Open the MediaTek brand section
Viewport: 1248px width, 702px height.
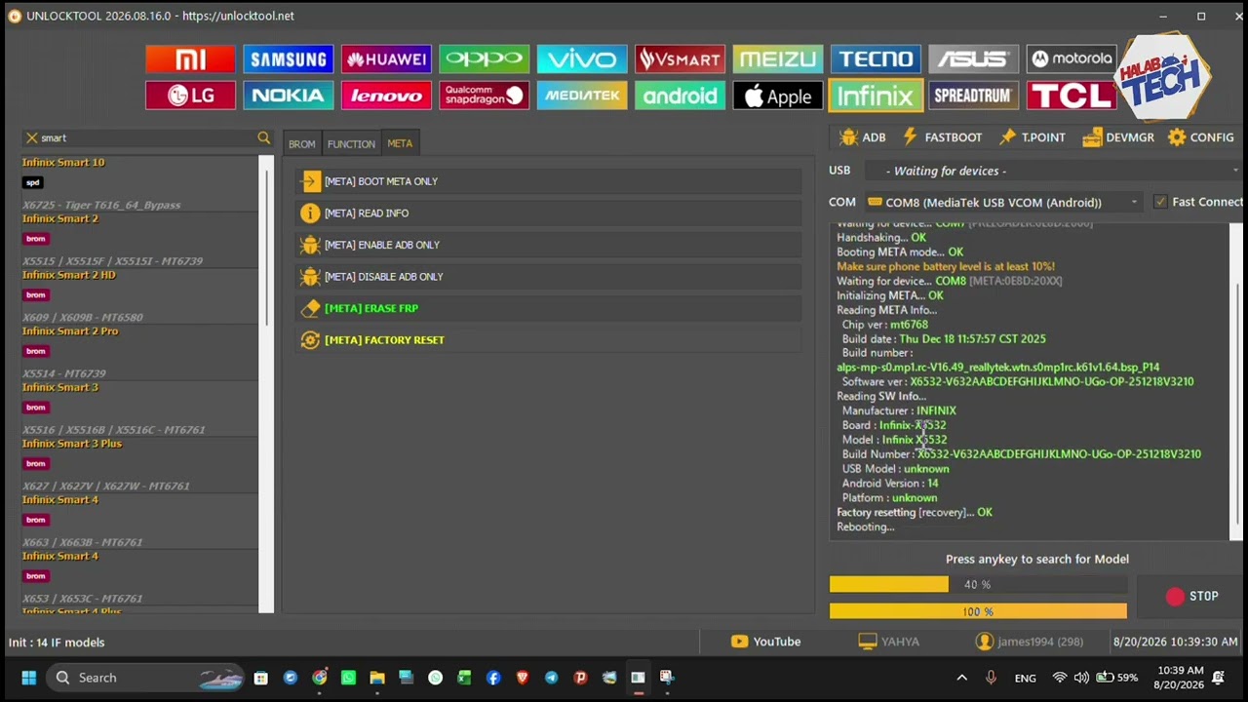(582, 96)
